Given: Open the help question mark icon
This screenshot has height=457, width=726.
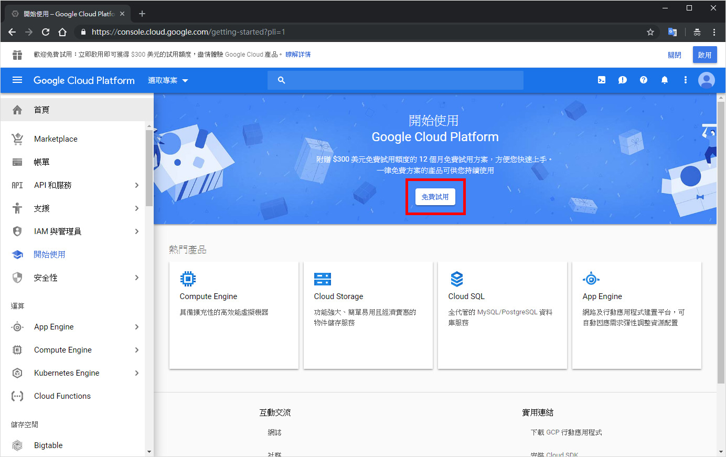Looking at the screenshot, I should 644,80.
